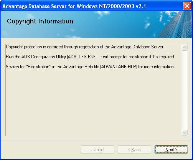Image resolution: width=193 pixels, height=160 pixels.
Task: Click the quoted word Registration
Action: 38,67
